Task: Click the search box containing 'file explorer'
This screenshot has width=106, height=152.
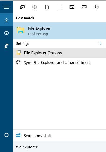Action: click(x=59, y=147)
